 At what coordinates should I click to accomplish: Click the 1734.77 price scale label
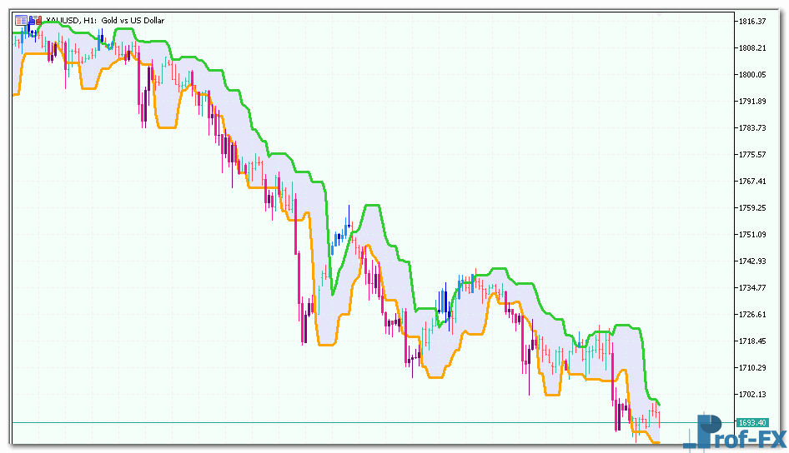[x=751, y=288]
